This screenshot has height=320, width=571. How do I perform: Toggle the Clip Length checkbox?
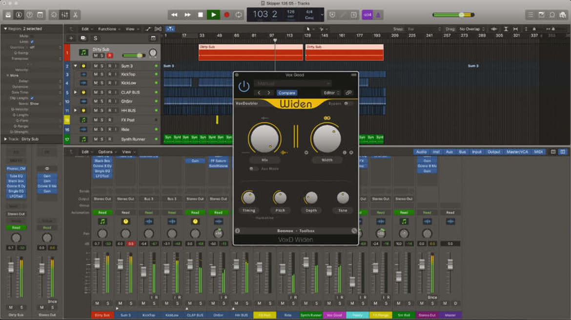click(32, 98)
